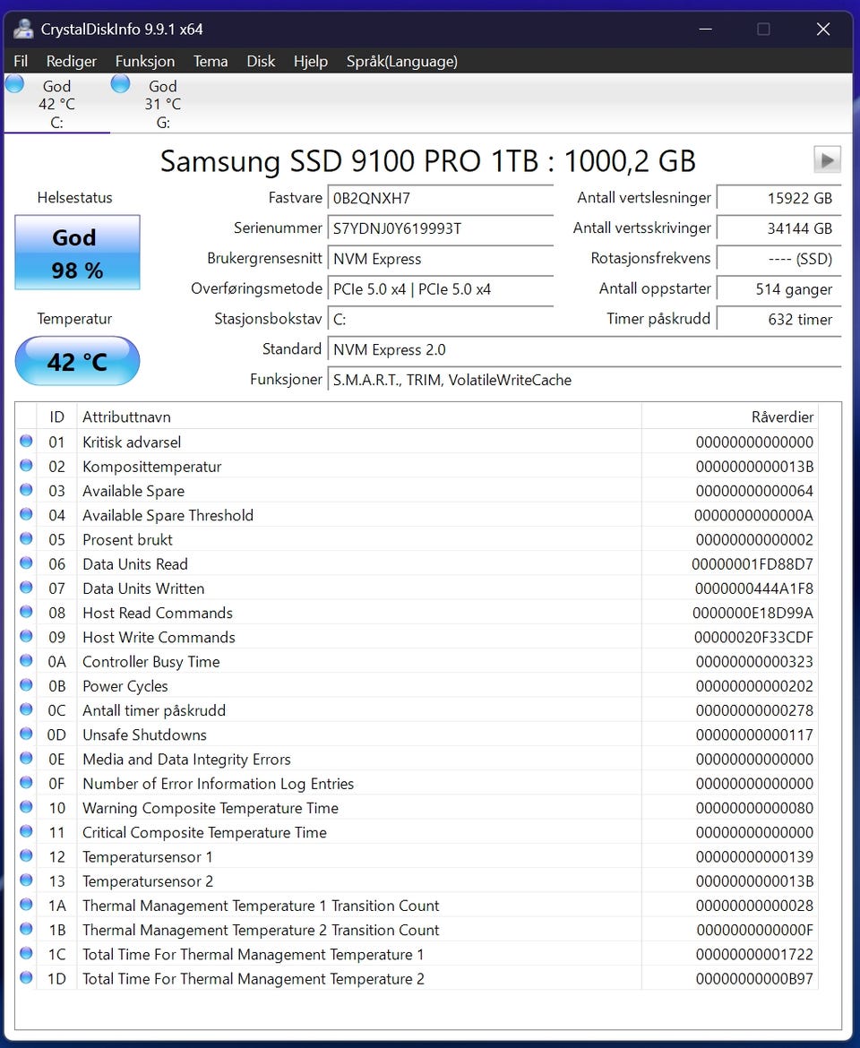Click the status dot for Error Information Log Entries

pos(26,782)
